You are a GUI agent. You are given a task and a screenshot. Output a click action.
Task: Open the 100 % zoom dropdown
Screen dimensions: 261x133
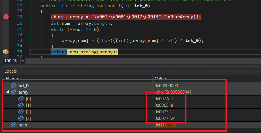click(x=22, y=61)
